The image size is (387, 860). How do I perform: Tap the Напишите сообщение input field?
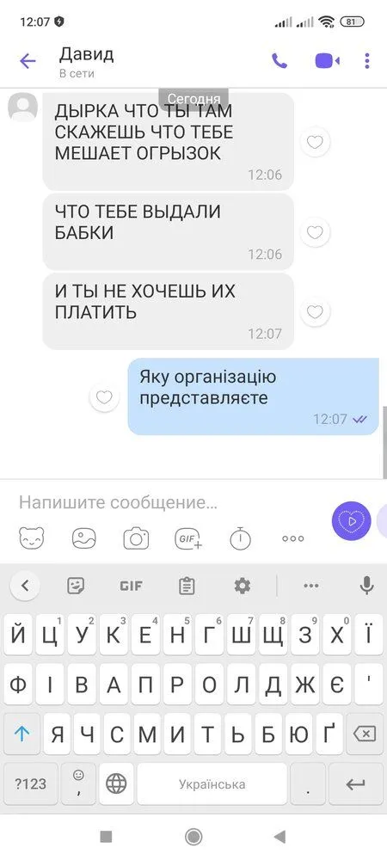click(170, 502)
